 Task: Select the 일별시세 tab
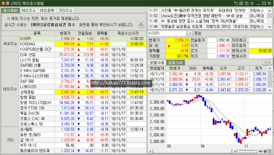tap(175, 62)
